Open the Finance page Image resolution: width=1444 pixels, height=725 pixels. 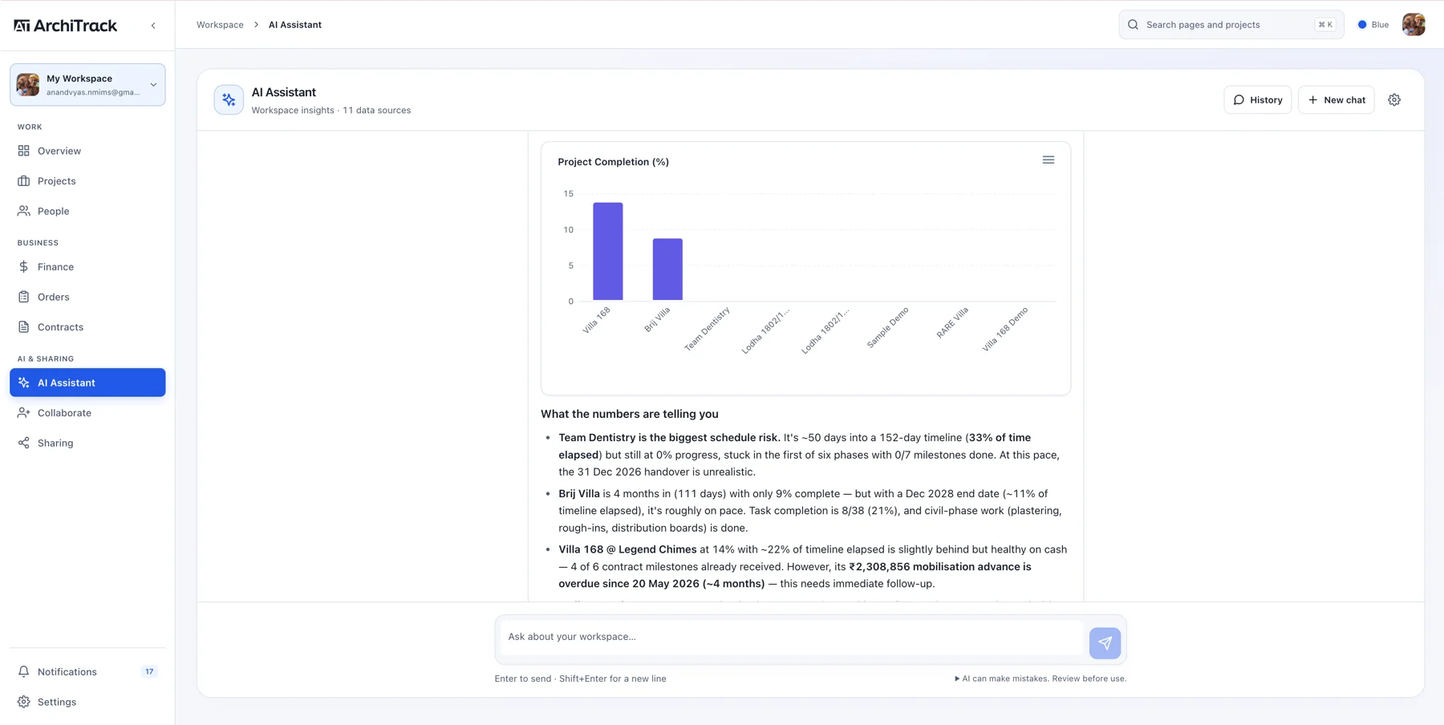(x=87, y=267)
